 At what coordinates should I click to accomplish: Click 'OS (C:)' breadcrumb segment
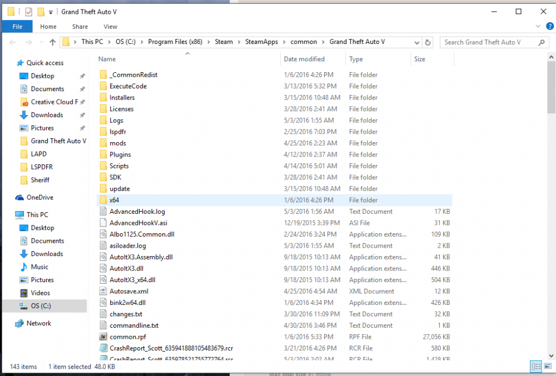[126, 42]
